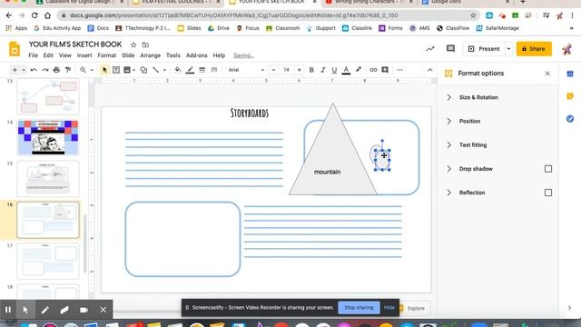This screenshot has height=327, width=581.
Task: Change the border dash style
Action: click(x=214, y=70)
